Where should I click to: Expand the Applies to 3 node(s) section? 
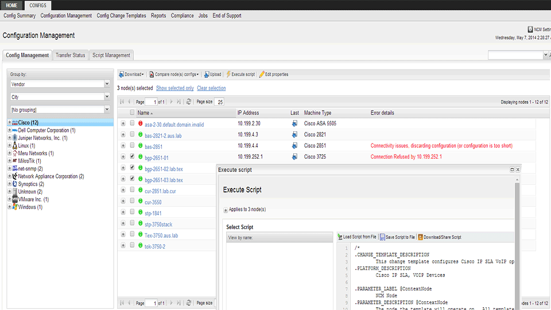(x=226, y=210)
